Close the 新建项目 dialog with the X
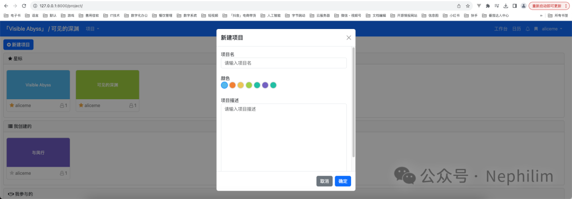This screenshot has height=199, width=572. point(348,37)
